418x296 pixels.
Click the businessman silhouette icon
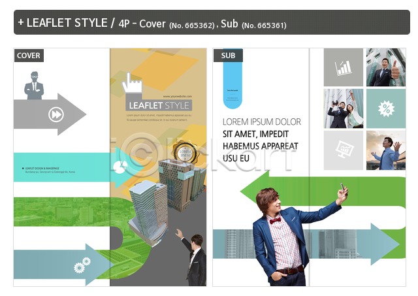[34, 86]
